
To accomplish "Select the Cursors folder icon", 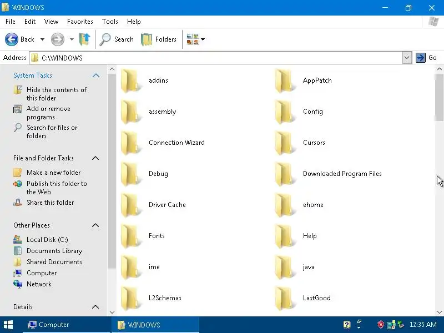I will [x=285, y=143].
